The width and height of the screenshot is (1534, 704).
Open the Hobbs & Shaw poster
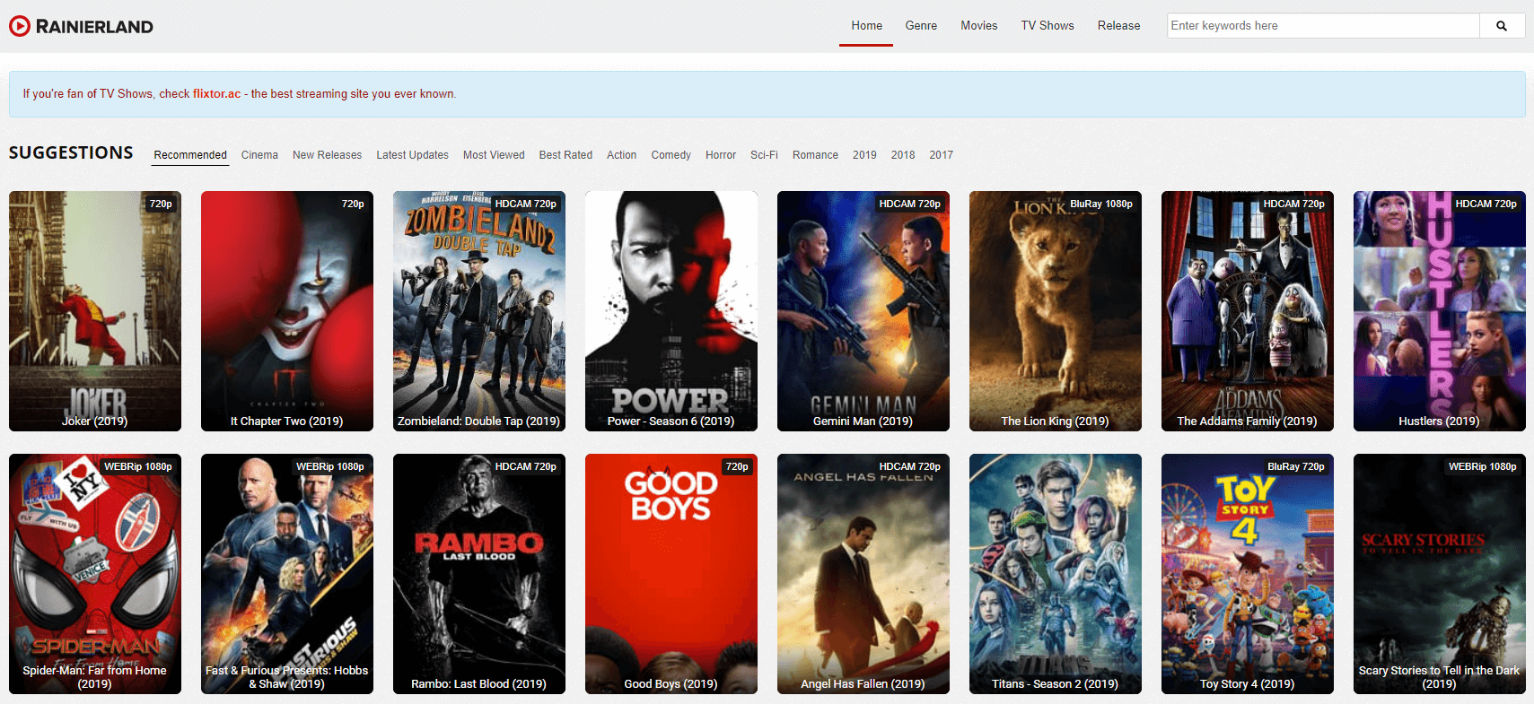tap(287, 574)
